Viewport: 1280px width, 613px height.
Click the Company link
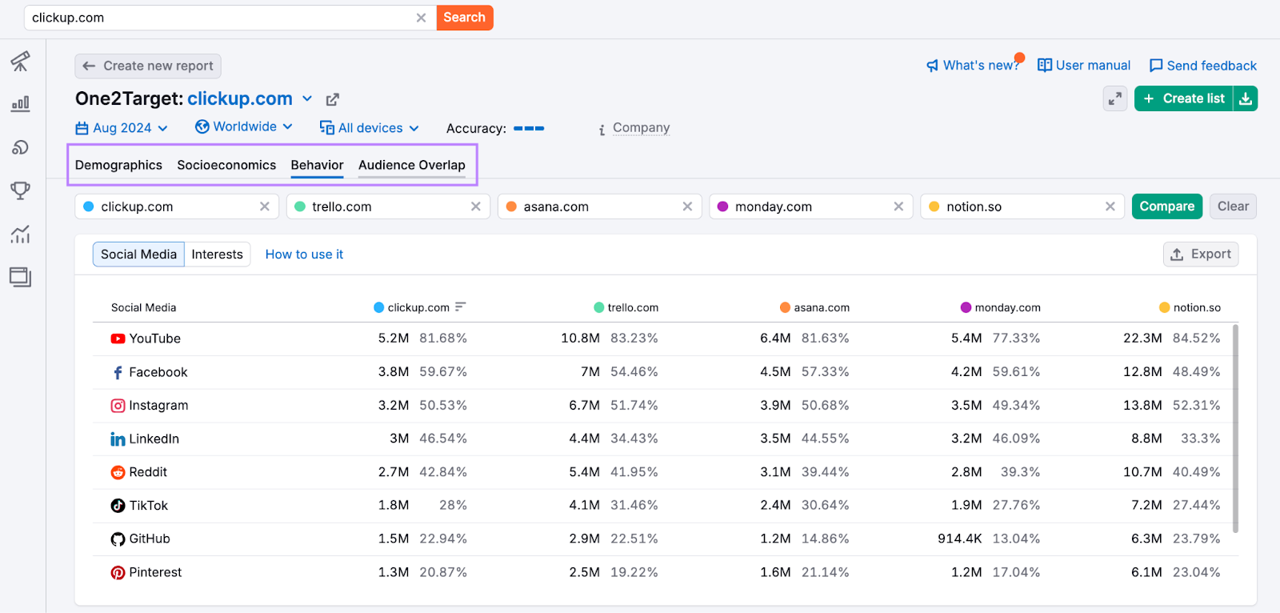(641, 128)
